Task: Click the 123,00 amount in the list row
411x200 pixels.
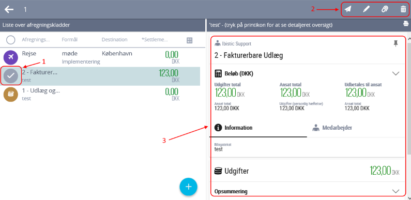Action: (x=169, y=73)
